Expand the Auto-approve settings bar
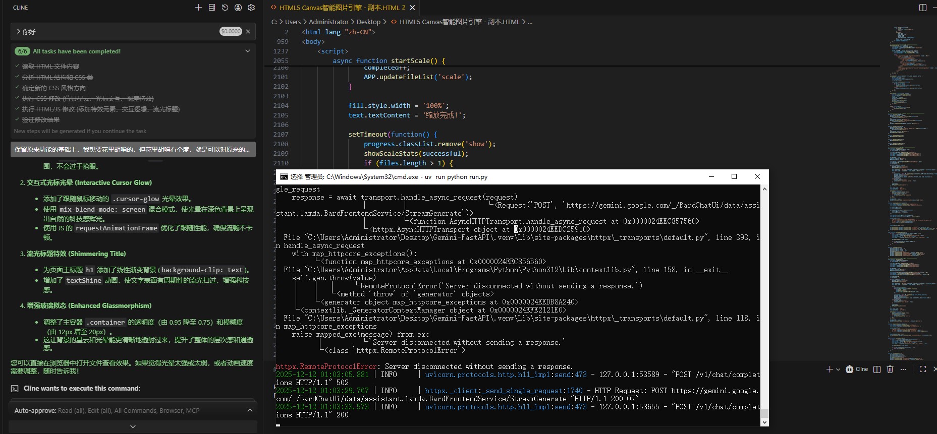Viewport: 937px width, 434px height. 249,410
